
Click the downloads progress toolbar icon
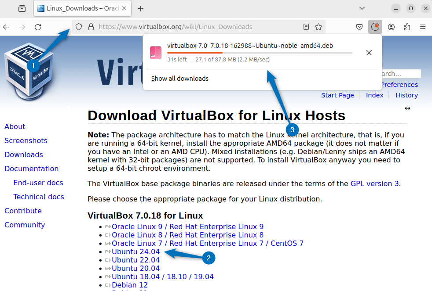pos(375,27)
